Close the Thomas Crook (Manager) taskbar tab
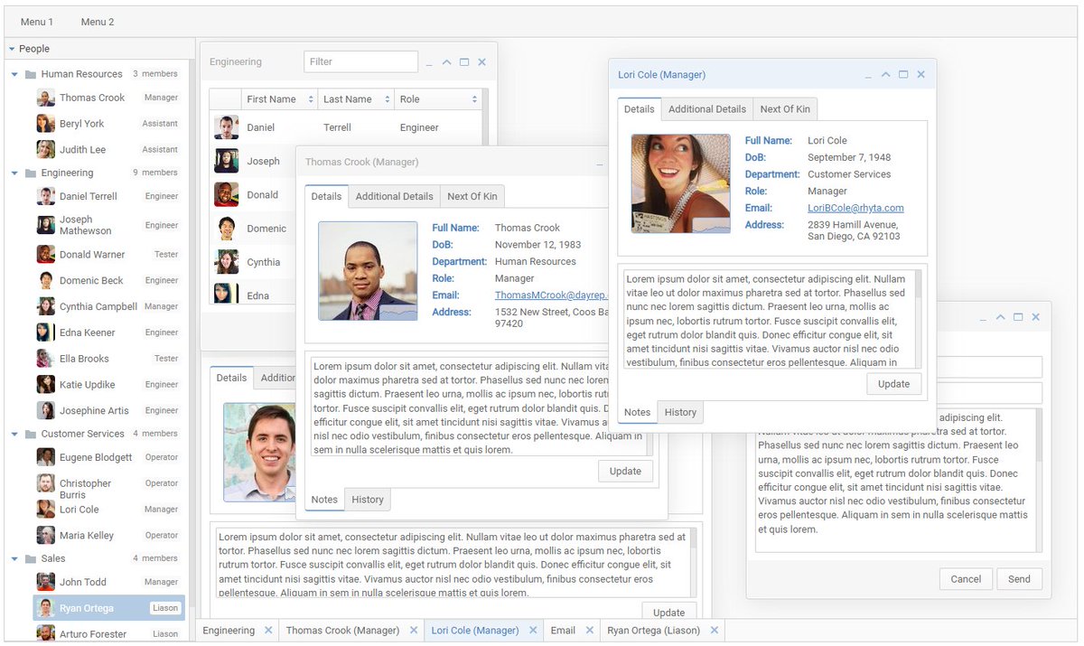Viewport: 1084px width, 646px height. point(414,631)
